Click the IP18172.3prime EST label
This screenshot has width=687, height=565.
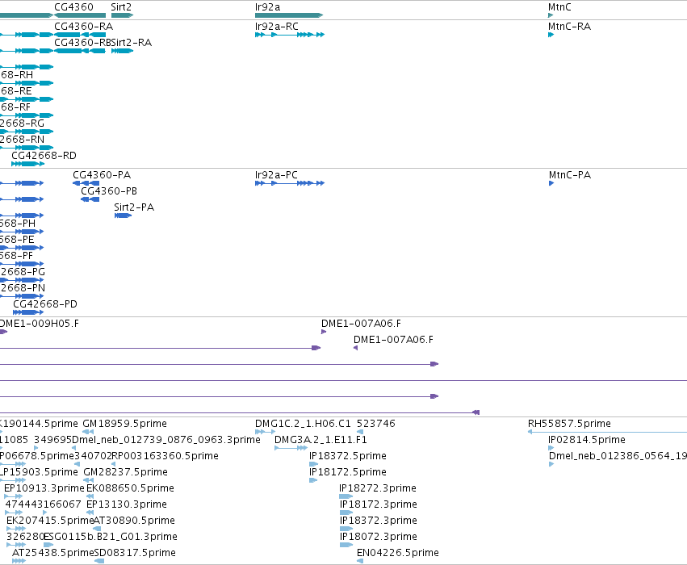click(x=379, y=505)
